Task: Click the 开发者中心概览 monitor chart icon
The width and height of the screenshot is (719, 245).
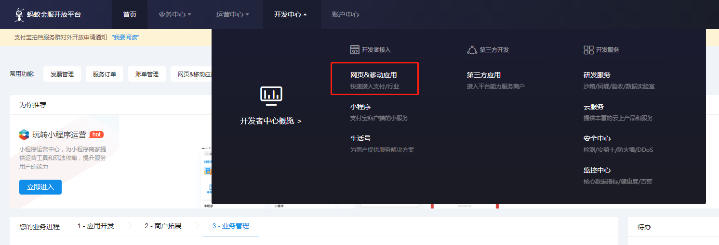Action: point(271,96)
